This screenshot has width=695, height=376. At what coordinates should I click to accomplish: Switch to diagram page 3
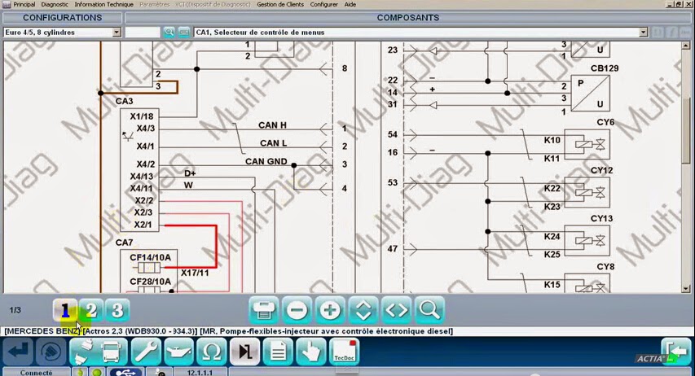(117, 310)
